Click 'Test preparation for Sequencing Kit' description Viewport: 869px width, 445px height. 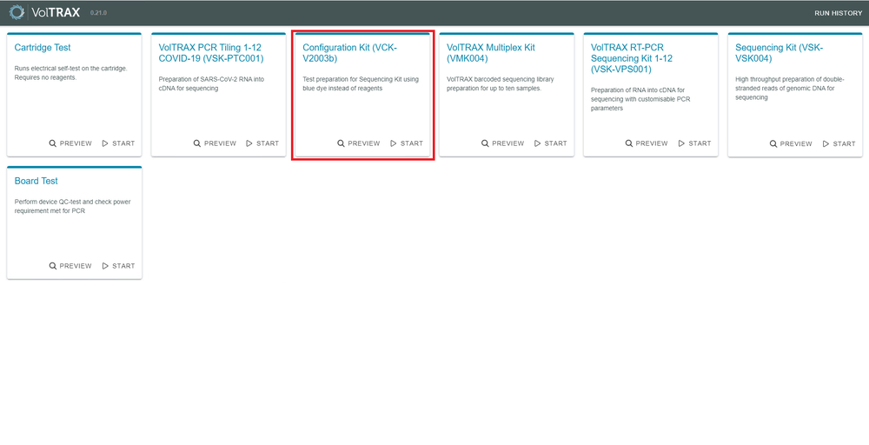361,83
